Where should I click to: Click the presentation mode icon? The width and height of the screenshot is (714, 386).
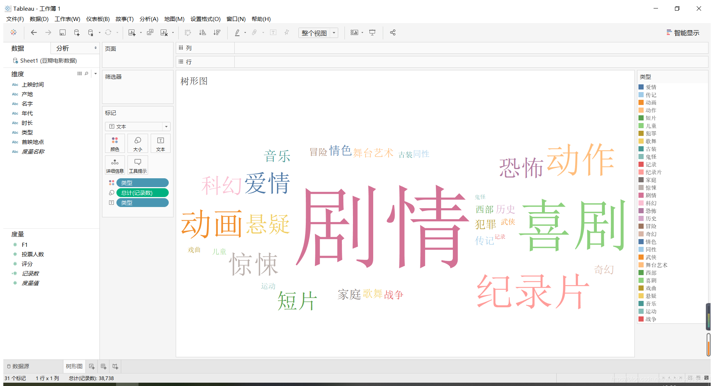(372, 32)
